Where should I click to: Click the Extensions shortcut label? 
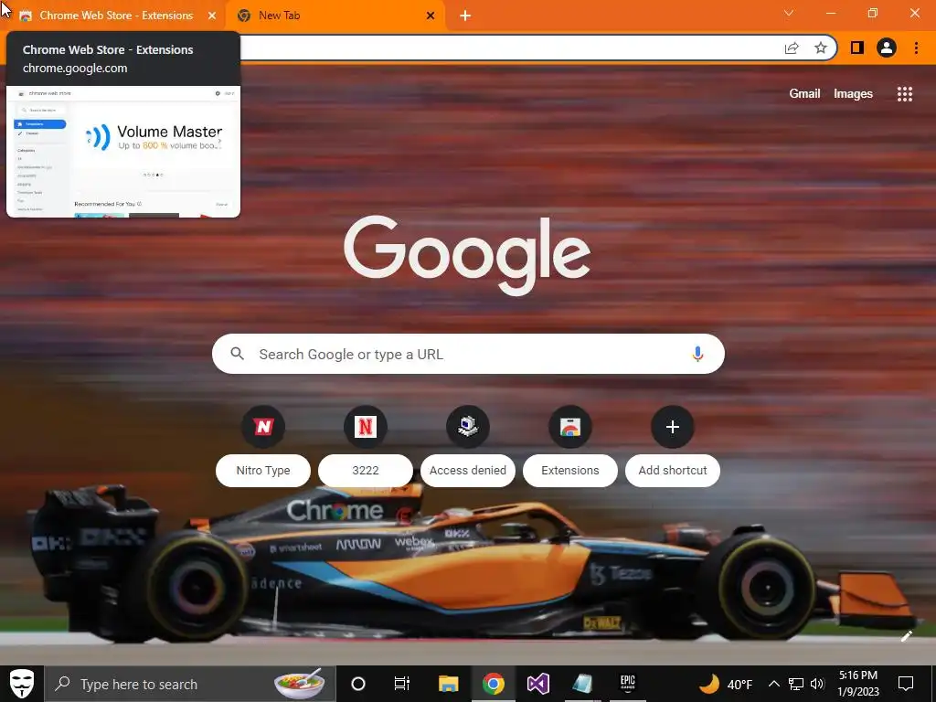point(570,471)
